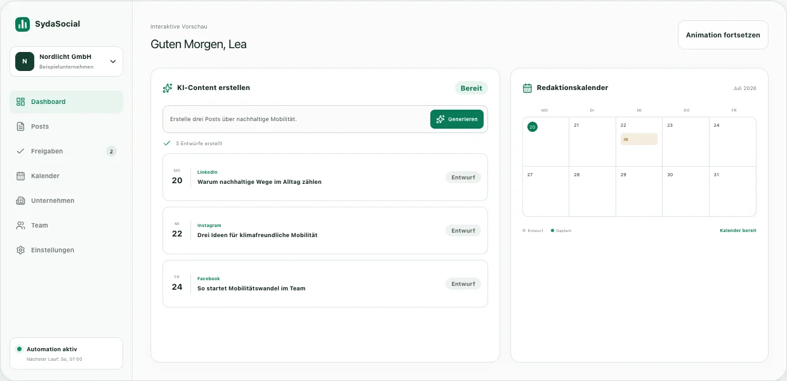Click the Entwurf legend dot
787x381 pixels.
click(x=524, y=230)
